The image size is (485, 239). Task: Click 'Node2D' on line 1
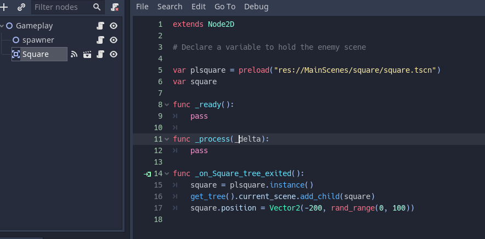tap(221, 25)
